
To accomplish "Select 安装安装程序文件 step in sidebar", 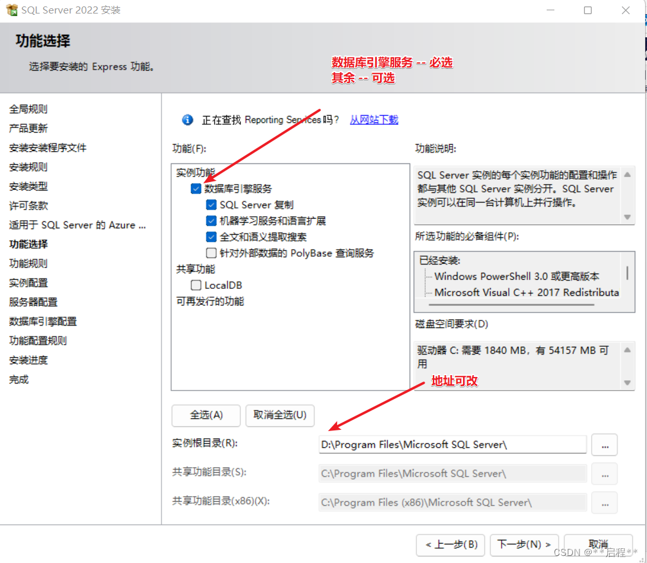I will click(48, 148).
